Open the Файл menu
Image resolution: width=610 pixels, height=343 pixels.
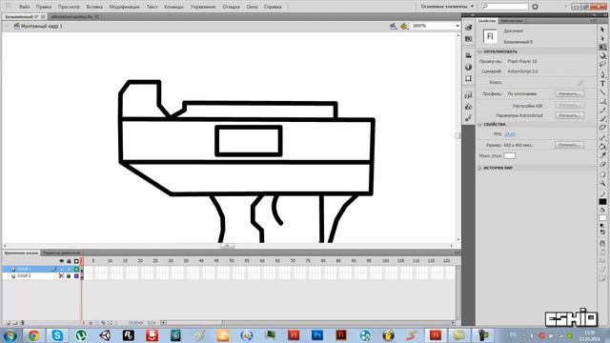(x=24, y=7)
